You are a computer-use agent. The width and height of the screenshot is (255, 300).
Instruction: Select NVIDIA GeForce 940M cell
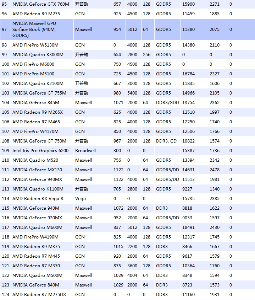point(36,208)
